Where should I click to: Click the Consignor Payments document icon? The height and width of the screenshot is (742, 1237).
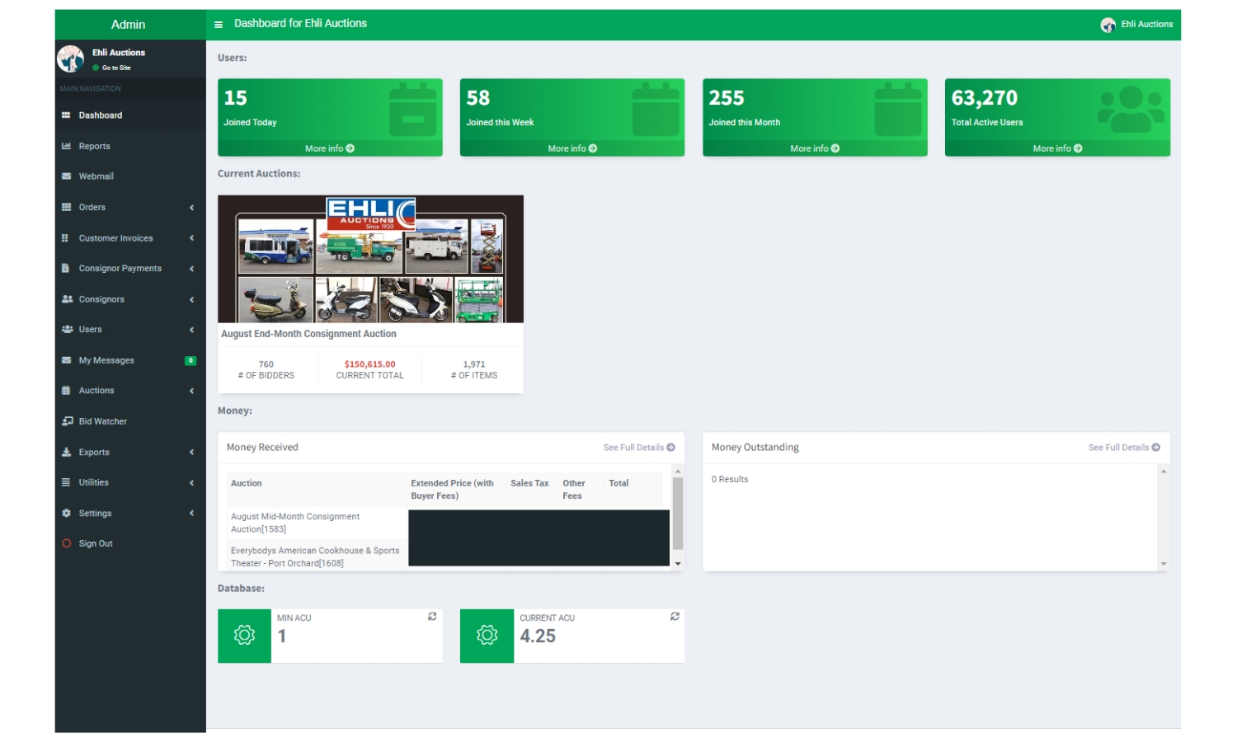coord(65,268)
